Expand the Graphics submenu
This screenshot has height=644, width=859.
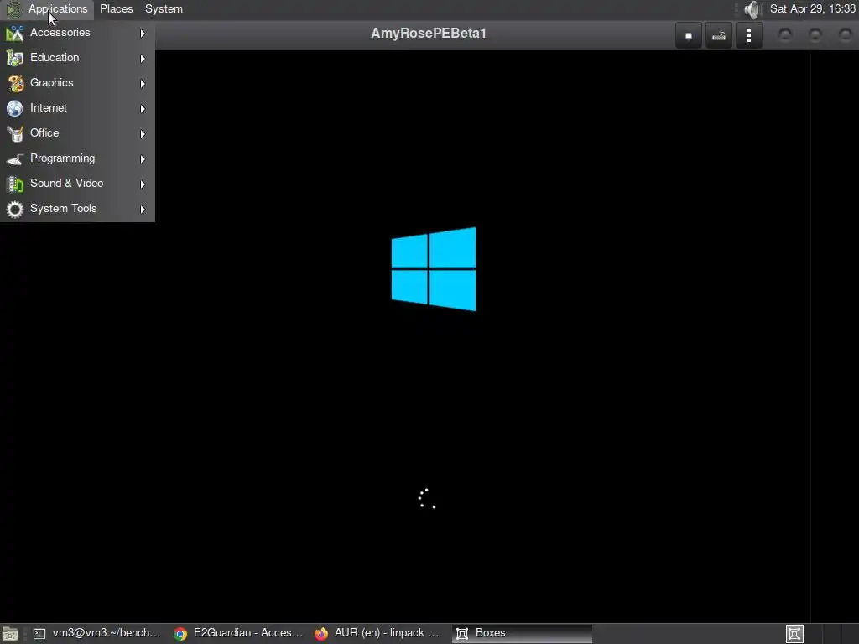pos(77,83)
